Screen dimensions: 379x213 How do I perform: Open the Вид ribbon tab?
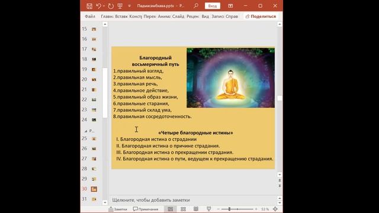point(205,17)
